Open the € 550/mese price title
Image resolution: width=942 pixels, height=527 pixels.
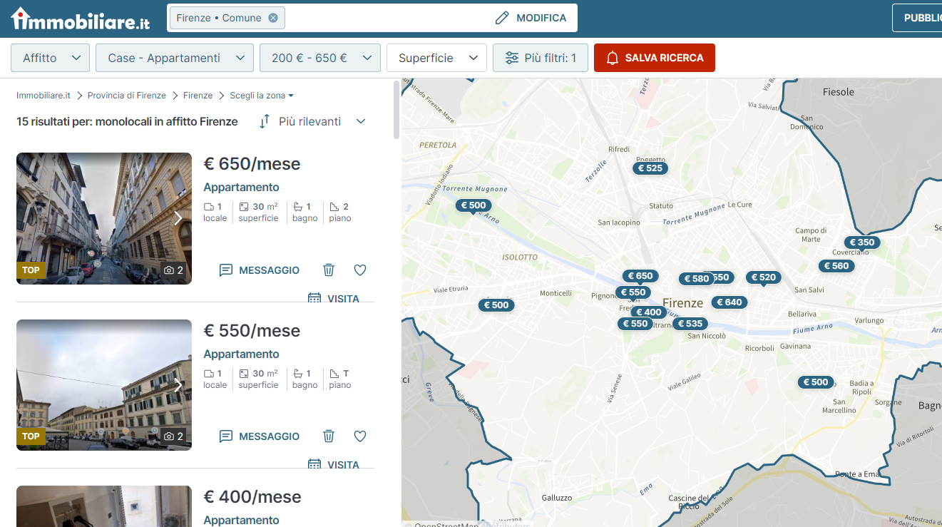pyautogui.click(x=252, y=331)
